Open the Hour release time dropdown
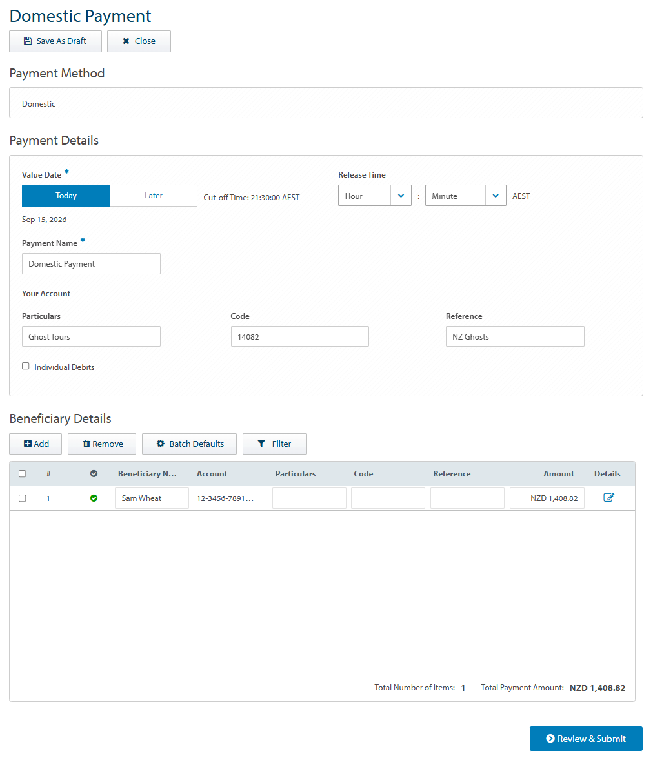653x758 pixels. 375,196
